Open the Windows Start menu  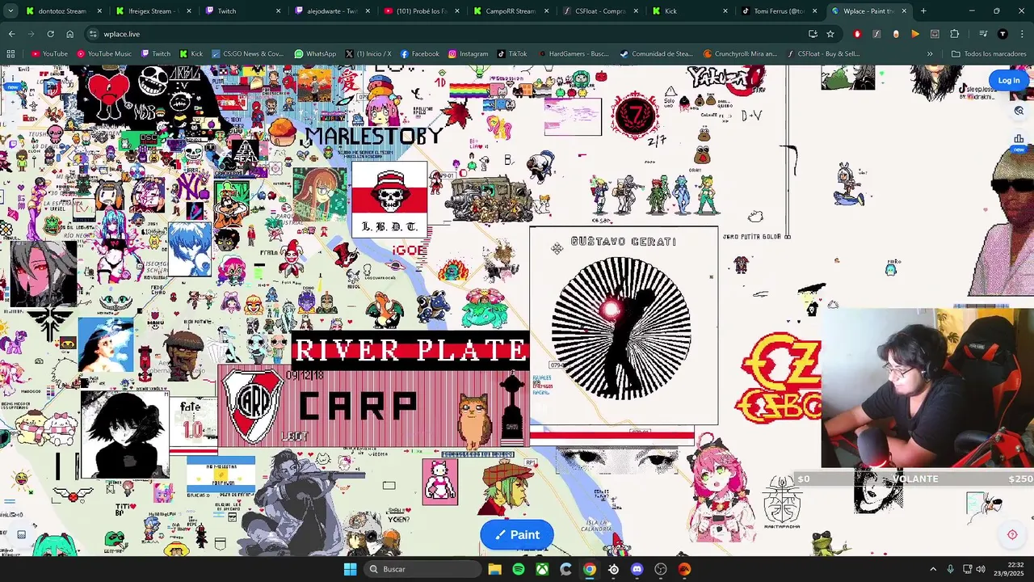point(350,569)
